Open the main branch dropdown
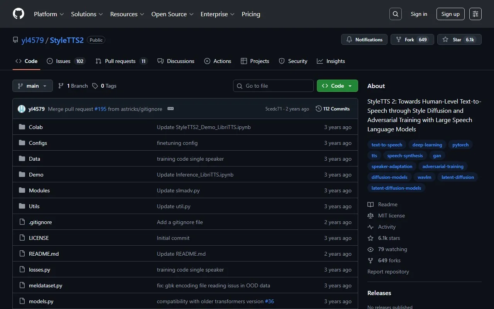The height and width of the screenshot is (309, 494). point(32,86)
